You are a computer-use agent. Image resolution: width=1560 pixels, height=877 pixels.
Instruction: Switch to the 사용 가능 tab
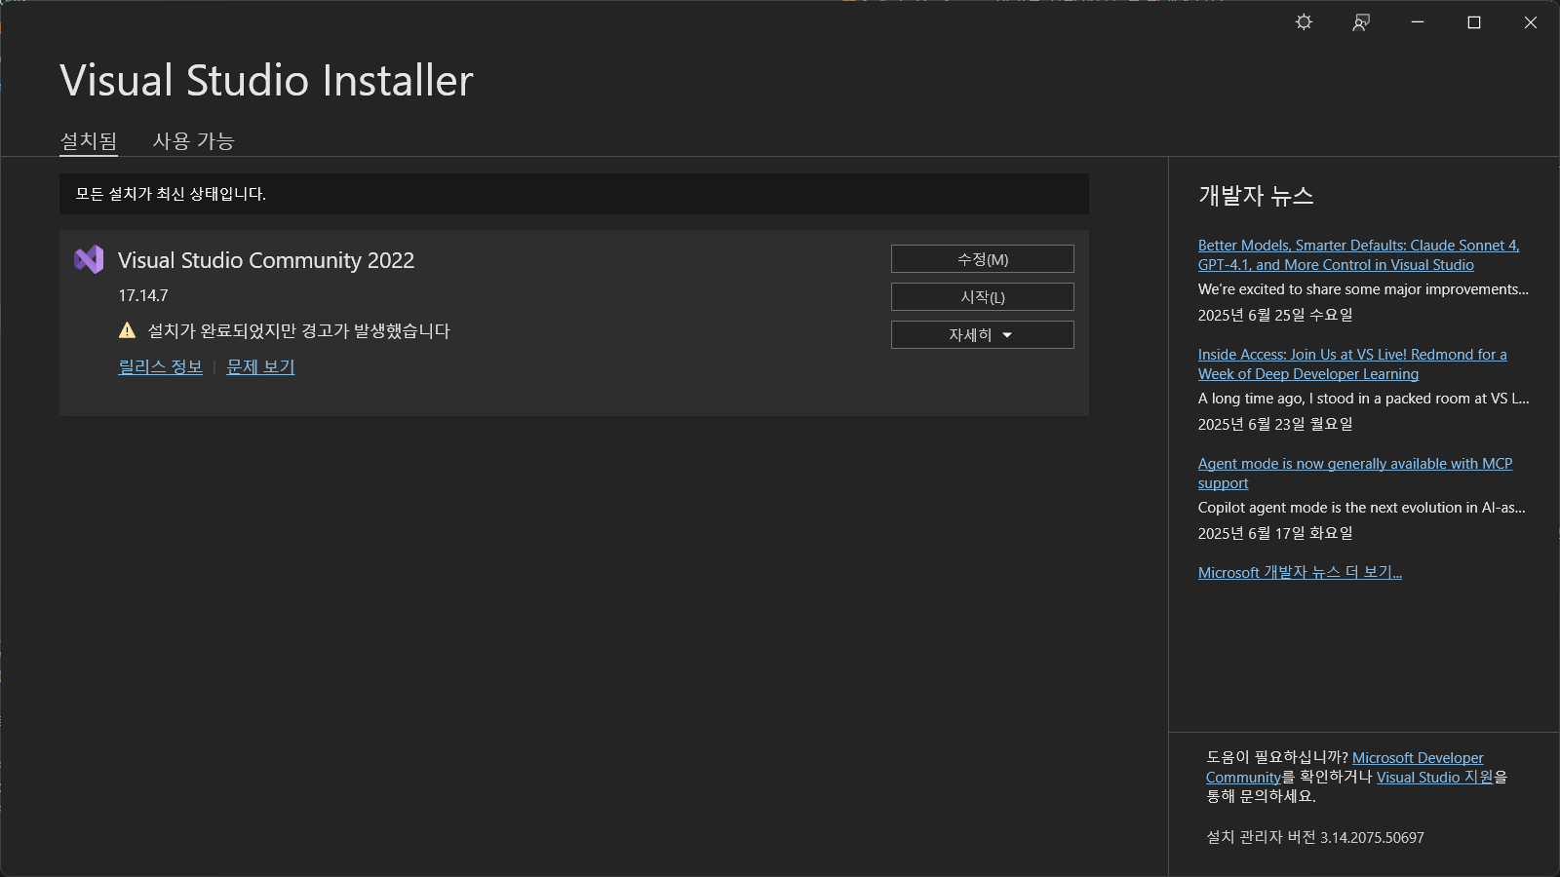pos(193,141)
